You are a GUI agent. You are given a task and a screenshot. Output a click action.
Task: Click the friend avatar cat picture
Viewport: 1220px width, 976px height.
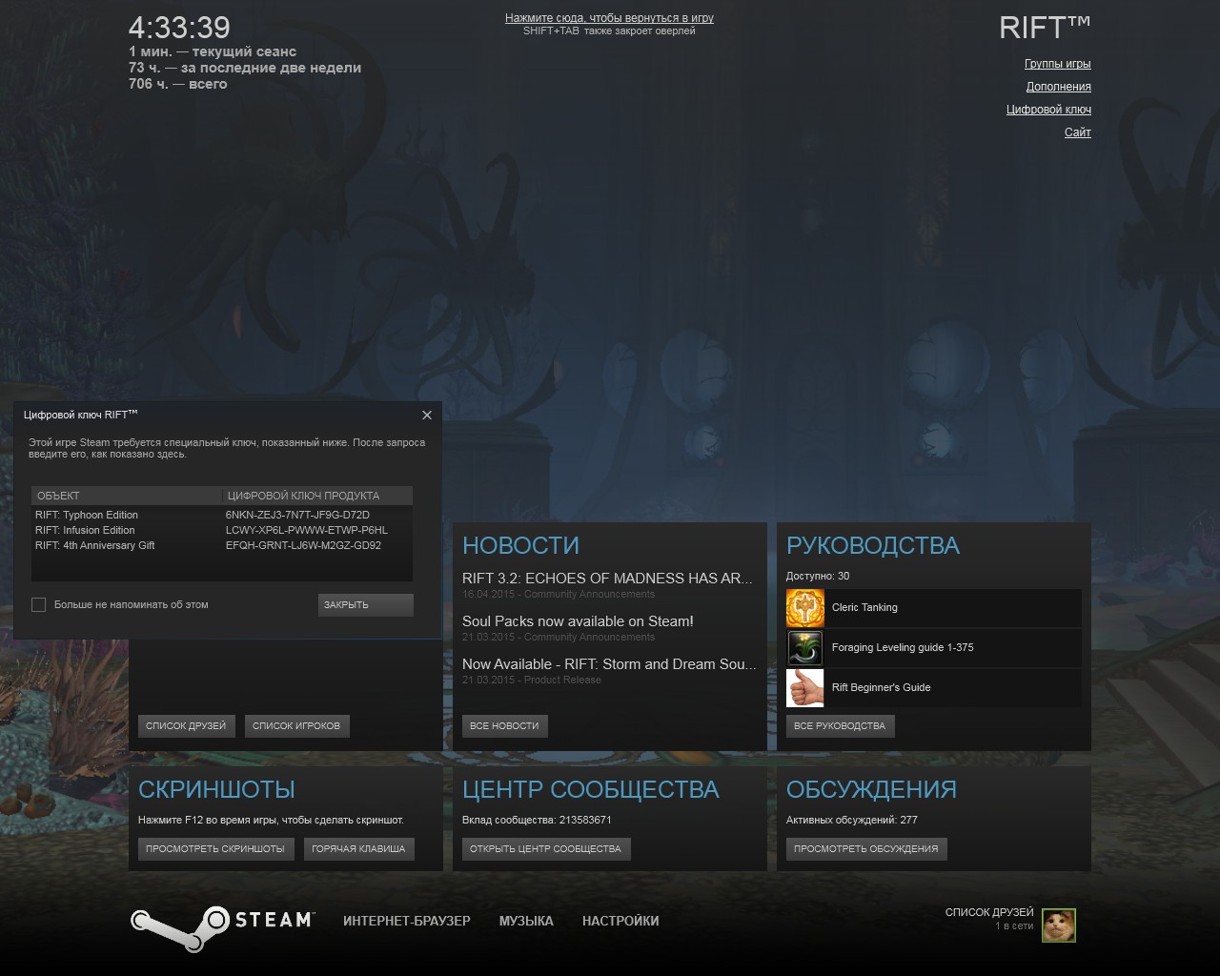pos(1058,925)
